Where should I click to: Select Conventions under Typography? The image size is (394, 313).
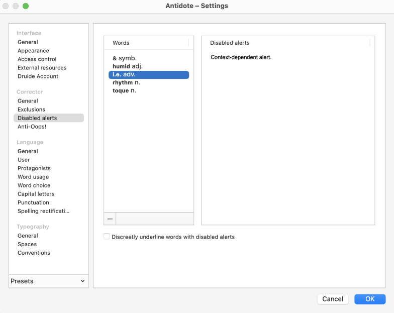click(34, 253)
